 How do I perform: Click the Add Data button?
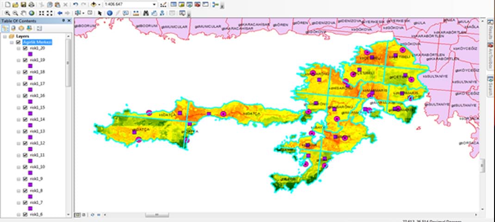point(93,5)
